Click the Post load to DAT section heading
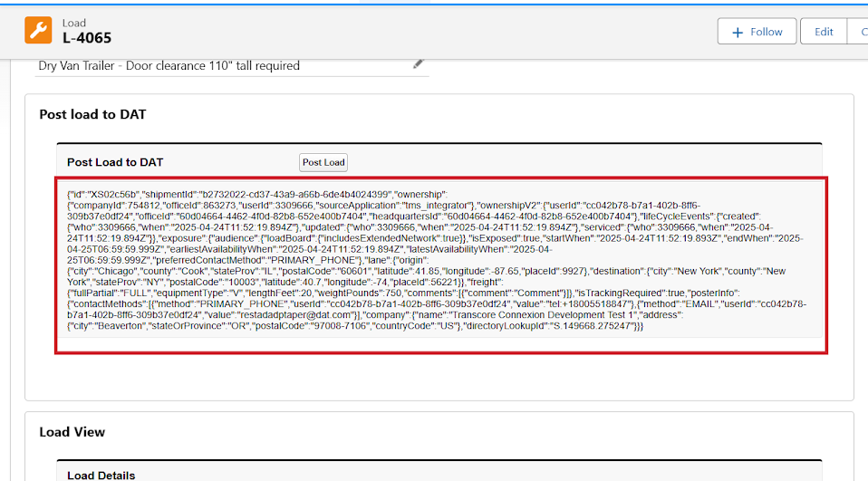The height and width of the screenshot is (481, 868). tap(92, 114)
